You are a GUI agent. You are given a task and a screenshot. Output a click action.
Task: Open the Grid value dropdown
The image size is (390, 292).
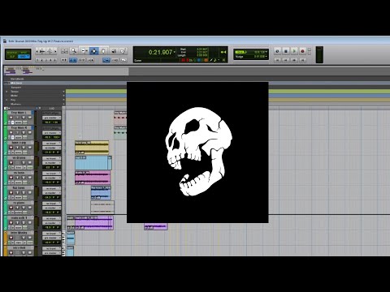(x=266, y=52)
